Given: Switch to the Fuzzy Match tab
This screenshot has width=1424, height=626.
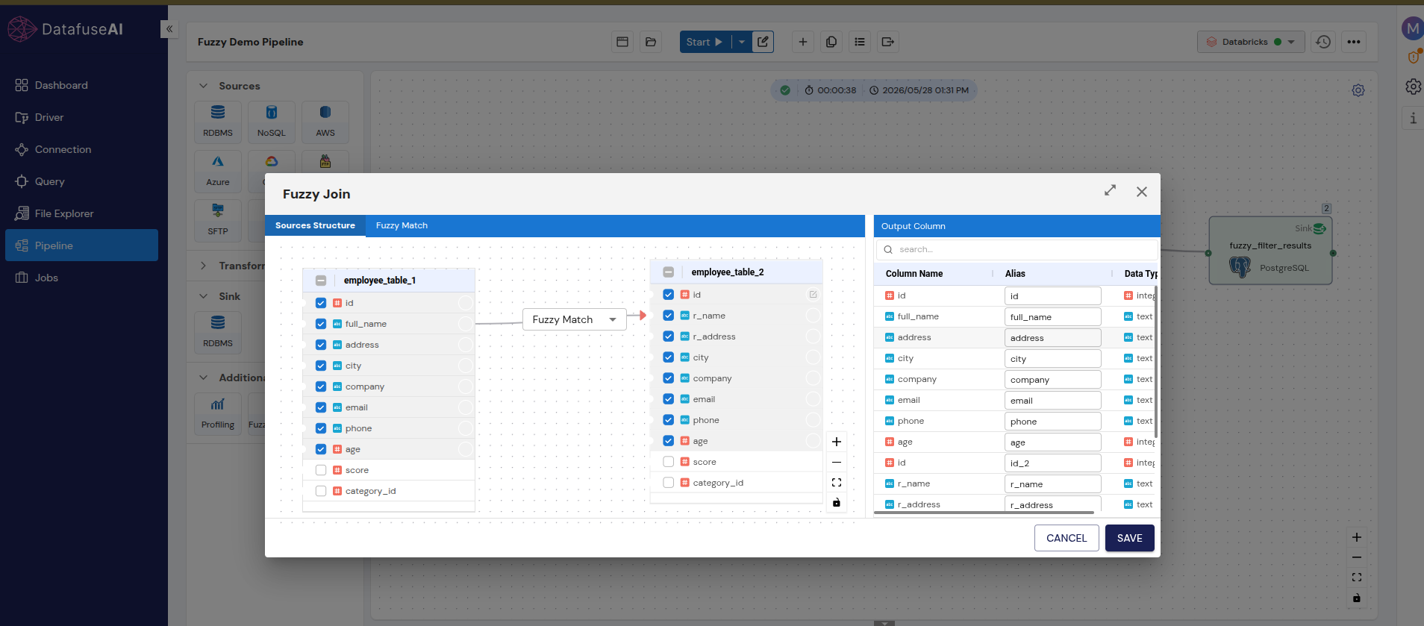Looking at the screenshot, I should click(402, 225).
